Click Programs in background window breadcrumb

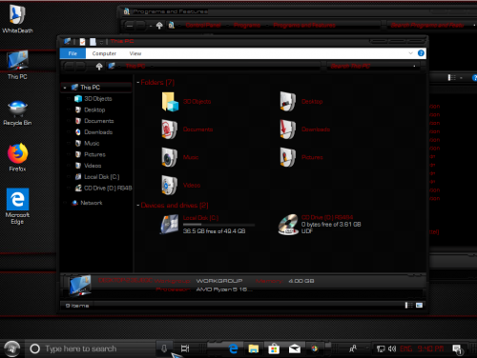pos(247,25)
